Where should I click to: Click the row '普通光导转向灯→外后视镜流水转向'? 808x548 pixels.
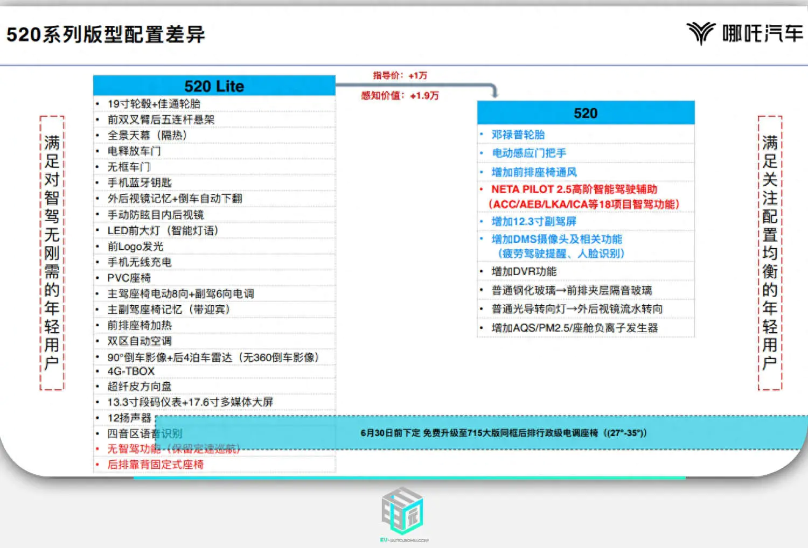click(x=586, y=309)
